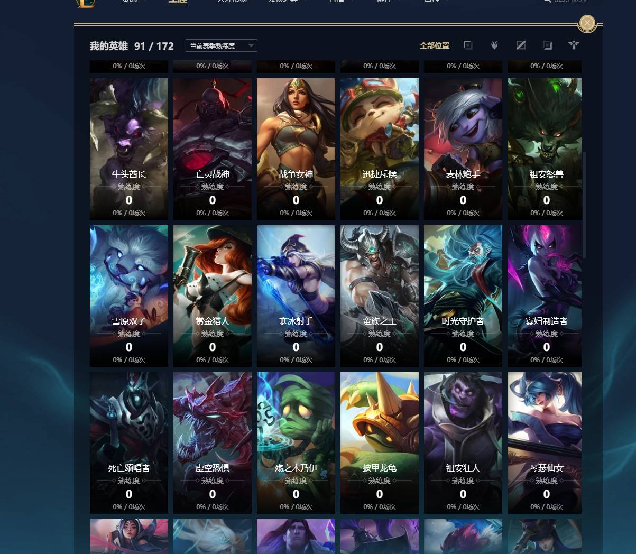
Task: Select the 赏金猎人 champion card
Action: click(213, 296)
